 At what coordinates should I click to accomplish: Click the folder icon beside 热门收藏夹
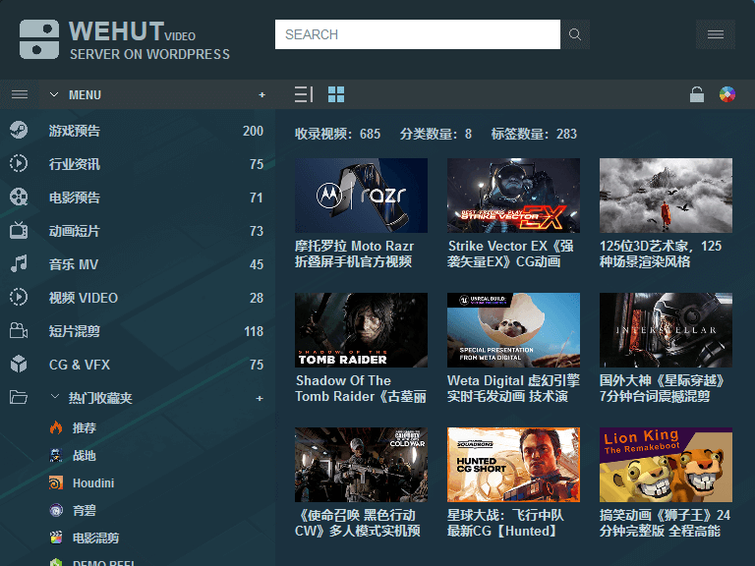19,397
